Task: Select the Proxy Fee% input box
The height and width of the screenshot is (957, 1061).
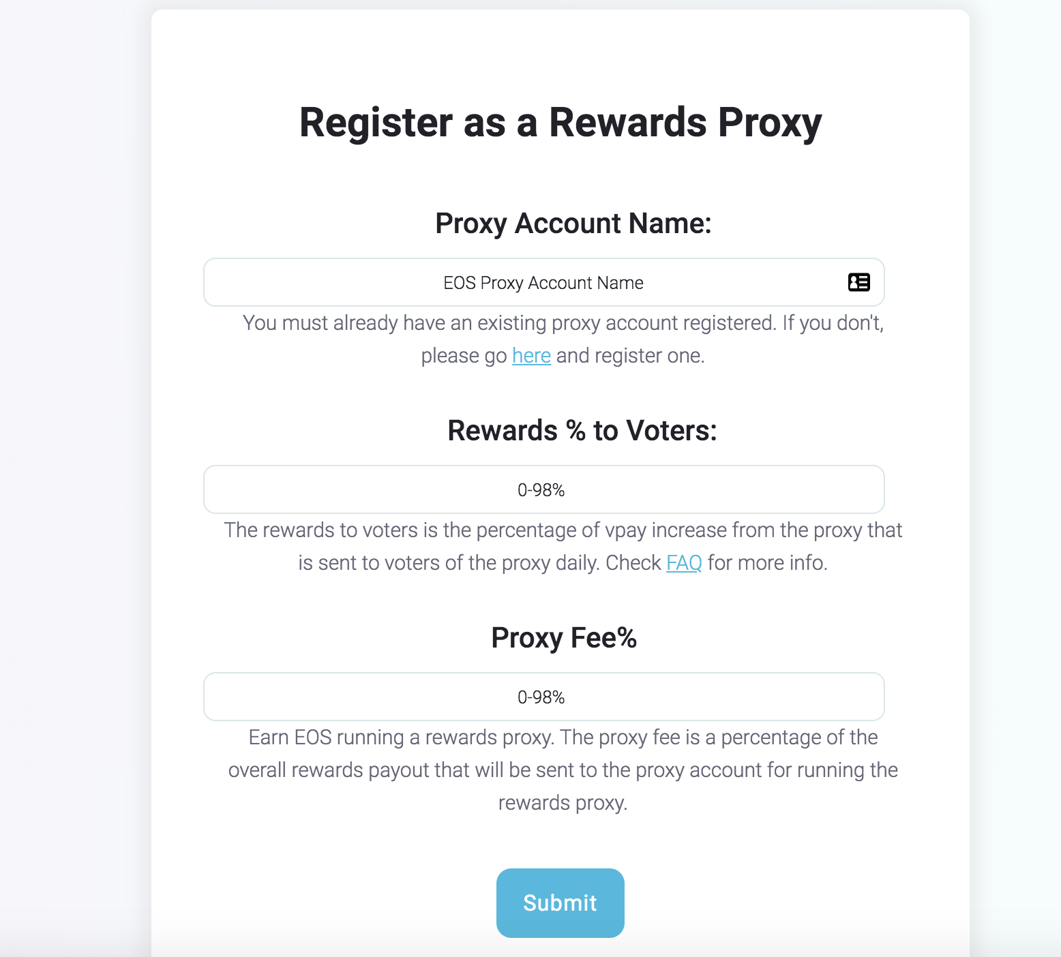Action: click(543, 697)
